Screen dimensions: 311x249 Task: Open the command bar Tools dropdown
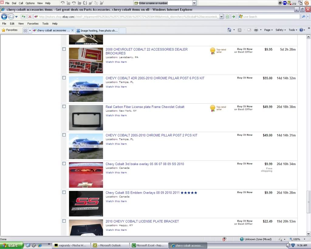[293, 30]
